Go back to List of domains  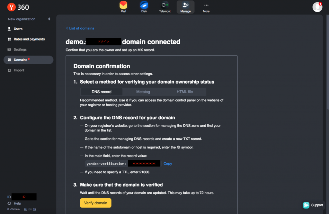click(x=80, y=28)
